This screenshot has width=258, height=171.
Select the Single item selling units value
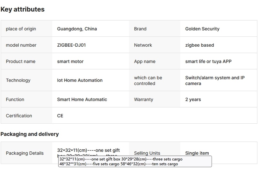click(x=197, y=153)
